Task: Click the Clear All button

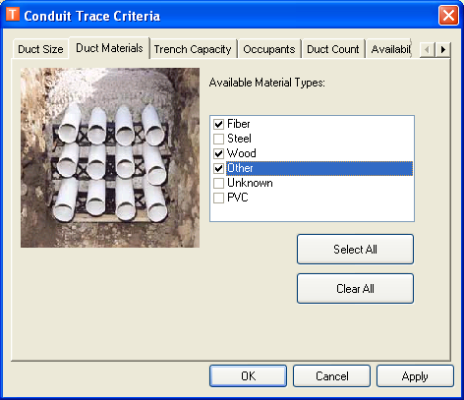Action: pos(355,289)
